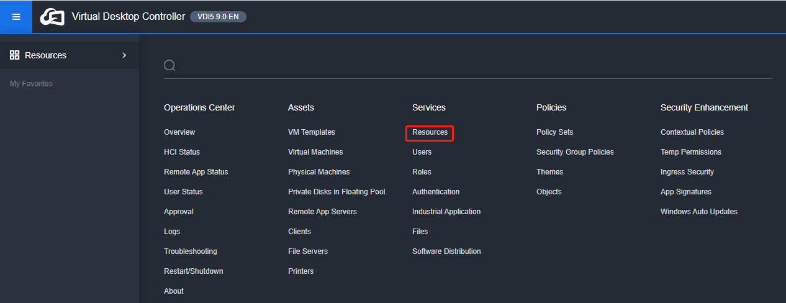Open Contextual Policies
Viewport: 786px width, 303px height.
click(x=692, y=132)
